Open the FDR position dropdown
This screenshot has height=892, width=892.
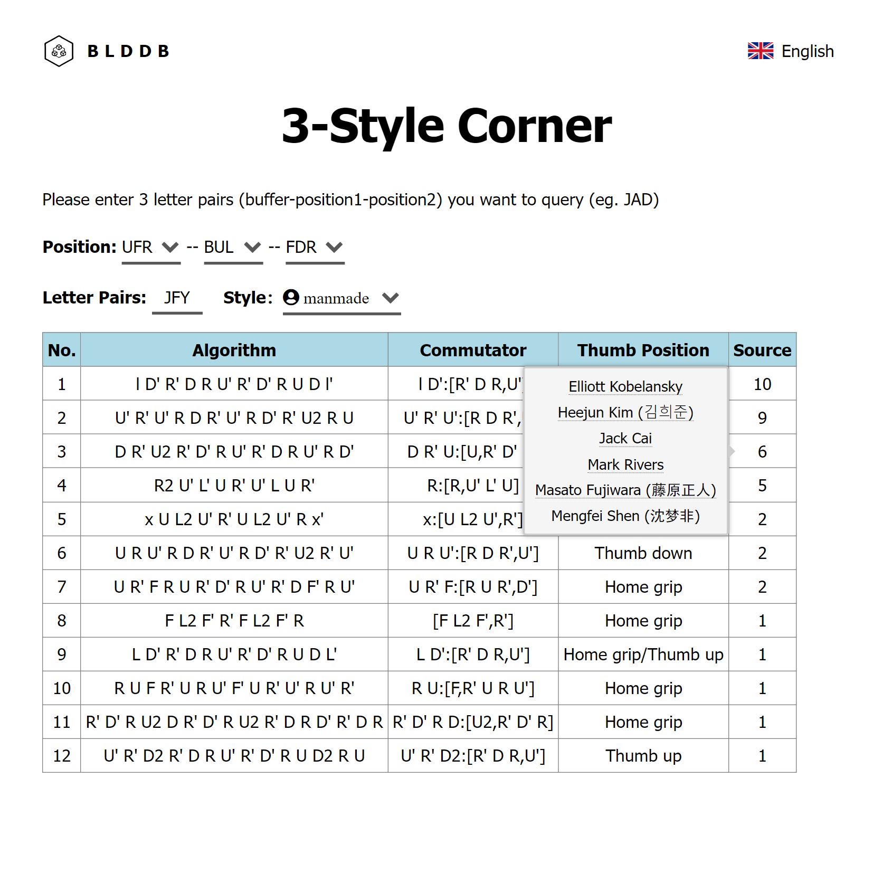pos(315,247)
